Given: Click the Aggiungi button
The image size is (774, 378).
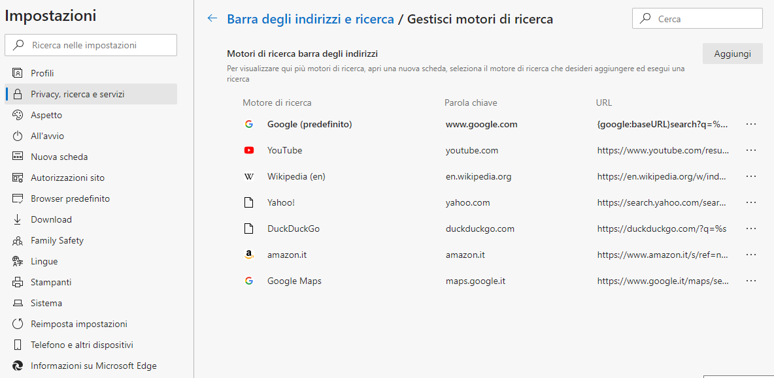Looking at the screenshot, I should (x=733, y=54).
